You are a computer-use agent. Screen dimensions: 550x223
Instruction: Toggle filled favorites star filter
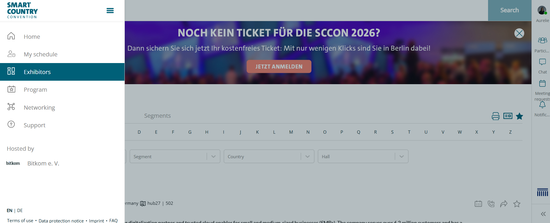pyautogui.click(x=520, y=116)
